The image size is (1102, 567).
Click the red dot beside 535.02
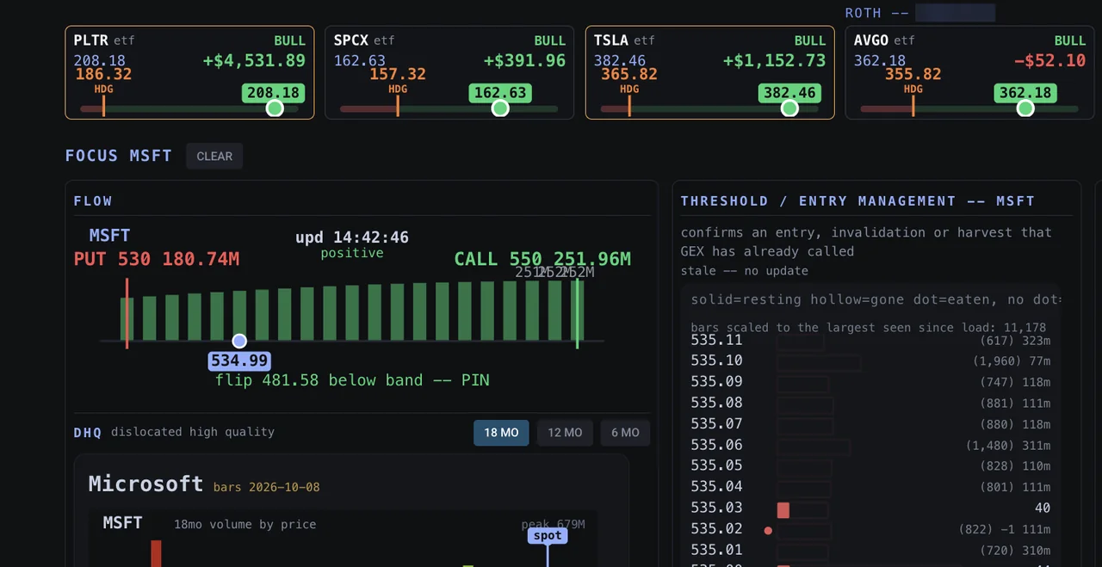coord(768,531)
